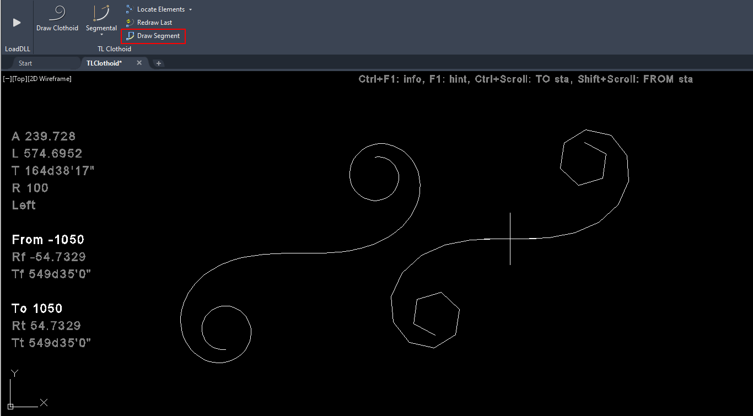This screenshot has width=753, height=416.
Task: Click the 'Rt 54.7329' value text
Action: [46, 326]
